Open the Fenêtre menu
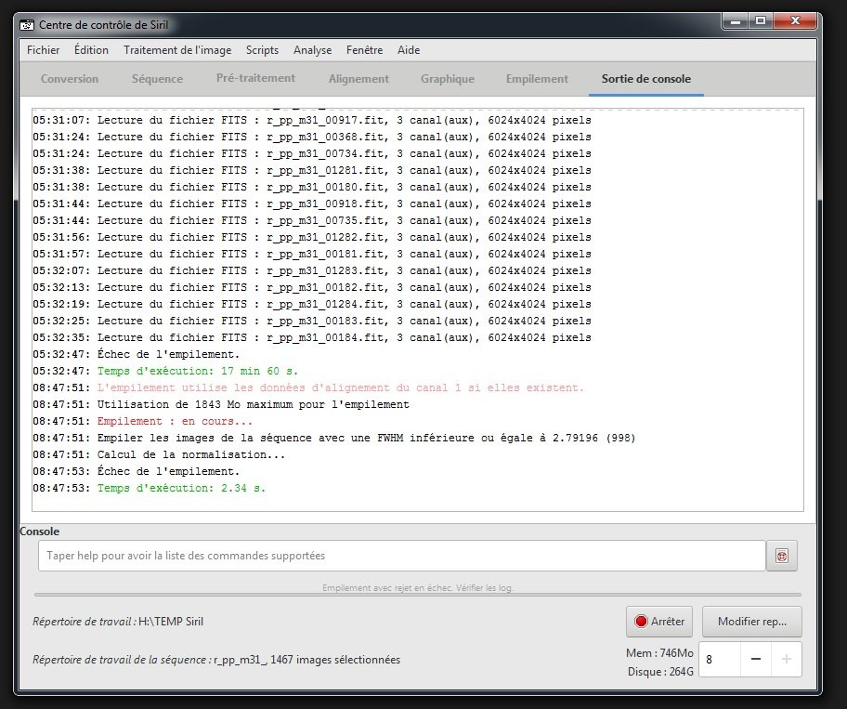This screenshot has width=847, height=709. [365, 50]
